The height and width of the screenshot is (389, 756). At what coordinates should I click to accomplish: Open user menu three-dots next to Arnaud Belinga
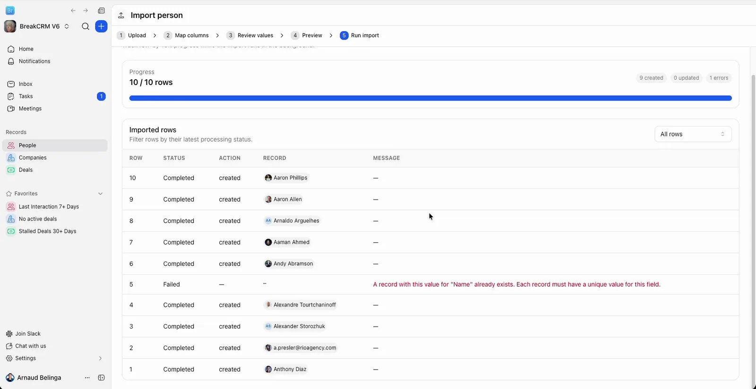point(87,378)
